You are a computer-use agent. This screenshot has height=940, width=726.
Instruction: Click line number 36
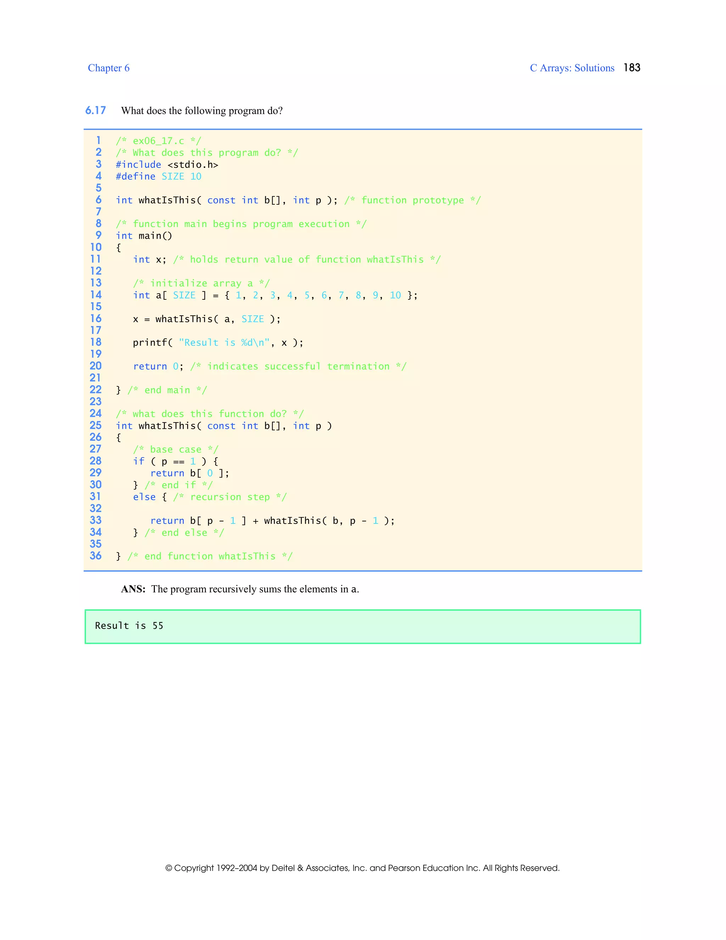95,556
